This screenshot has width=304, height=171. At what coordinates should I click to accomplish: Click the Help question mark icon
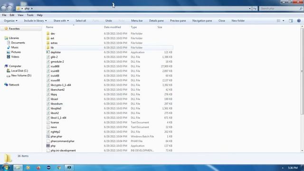(x=299, y=20)
